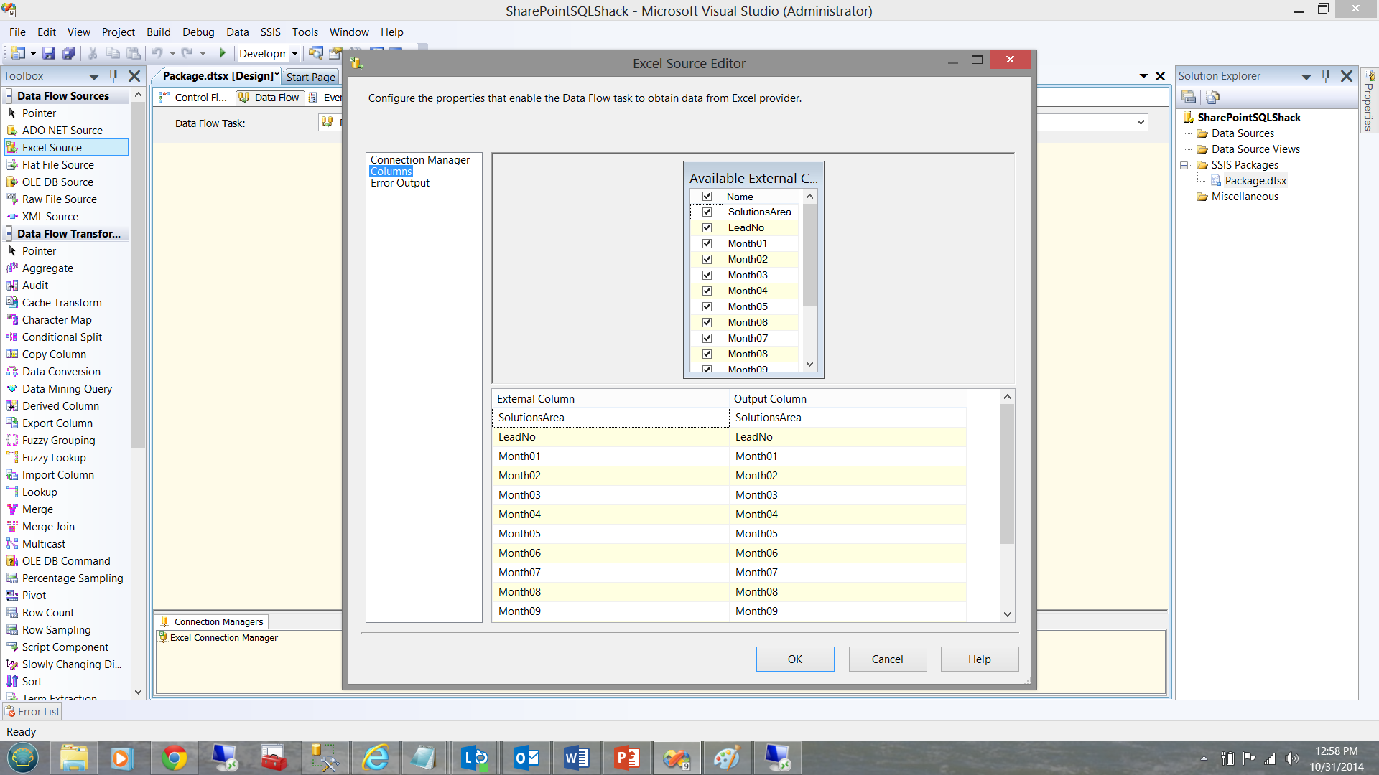The image size is (1379, 775).
Task: Select the Merge Join transform icon
Action: coord(12,527)
